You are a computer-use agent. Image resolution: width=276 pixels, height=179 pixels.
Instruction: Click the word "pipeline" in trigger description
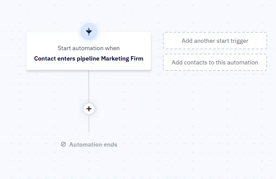pyautogui.click(x=88, y=58)
